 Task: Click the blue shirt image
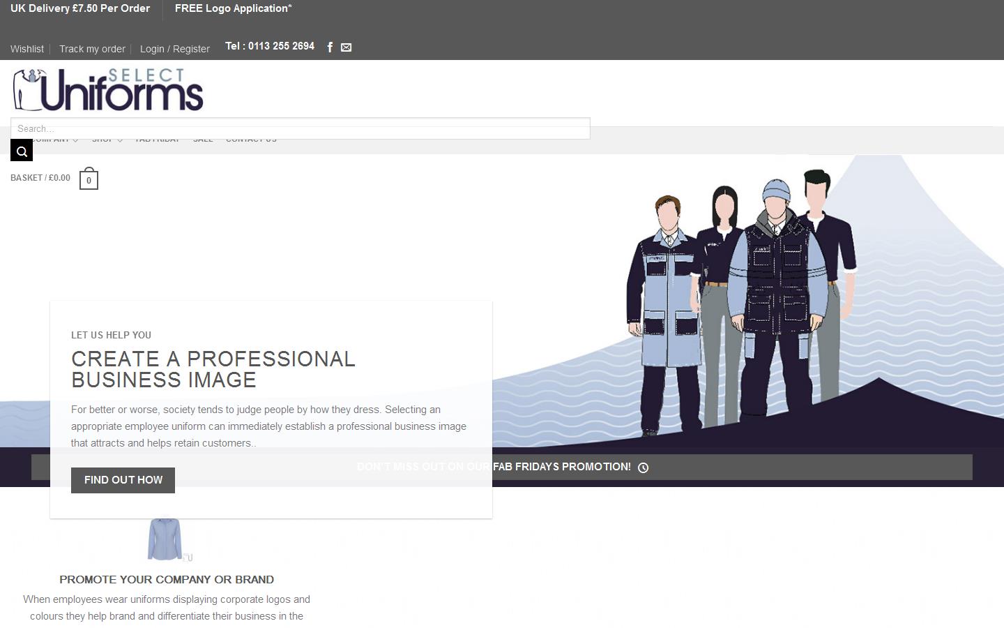[165, 538]
